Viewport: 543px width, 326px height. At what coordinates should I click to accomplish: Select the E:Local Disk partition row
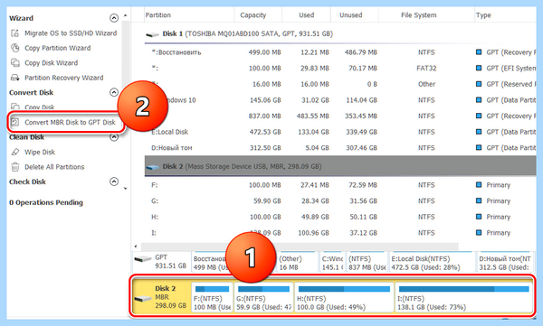[x=340, y=132]
